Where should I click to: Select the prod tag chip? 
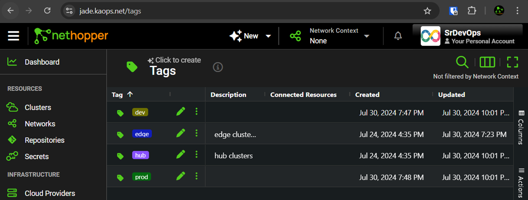point(142,177)
